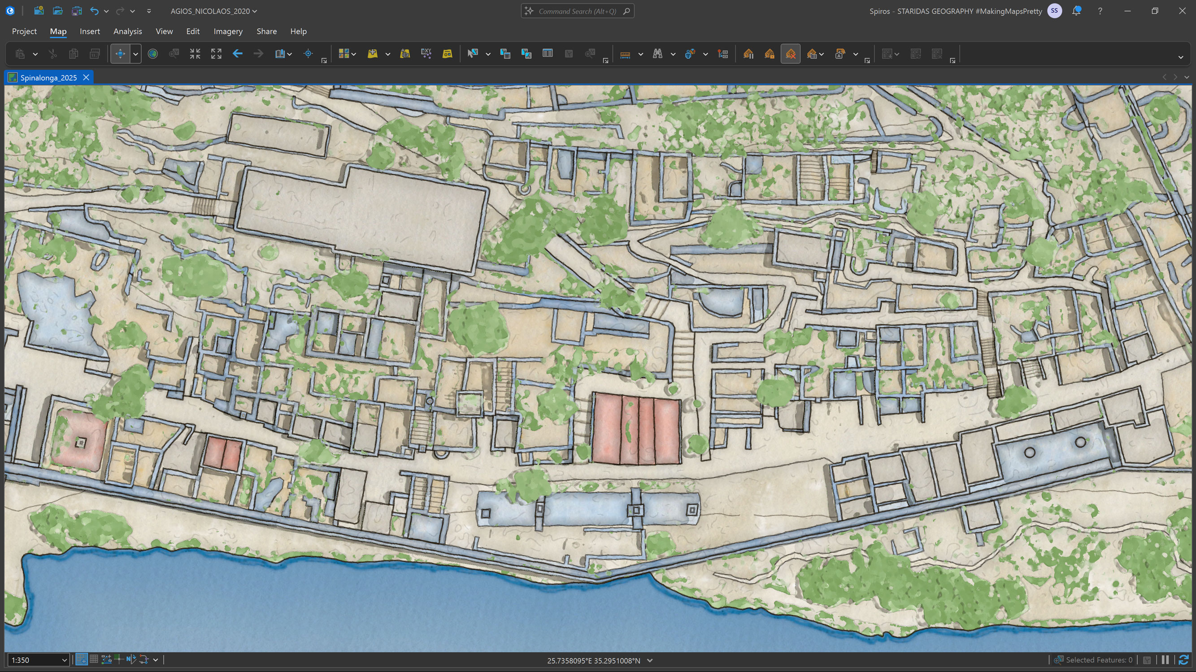Select the Explore tool
1196x672 pixels.
pos(120,53)
